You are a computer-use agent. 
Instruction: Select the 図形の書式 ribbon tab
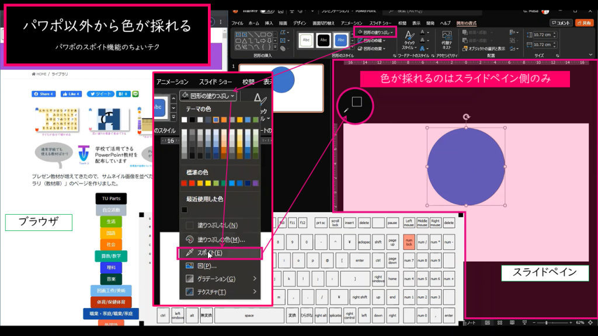point(466,23)
